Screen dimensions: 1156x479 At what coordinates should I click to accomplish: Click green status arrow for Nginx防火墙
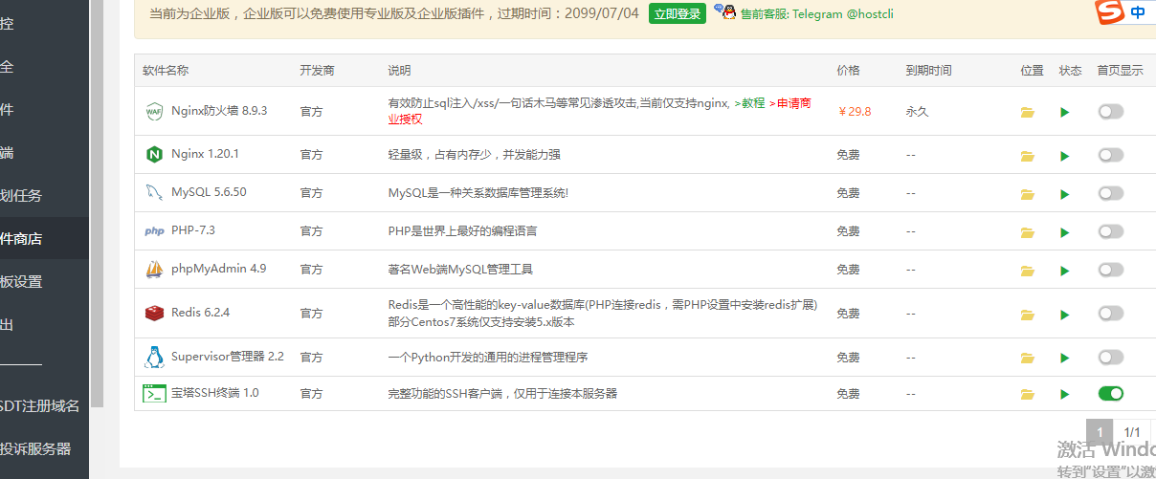point(1065,112)
